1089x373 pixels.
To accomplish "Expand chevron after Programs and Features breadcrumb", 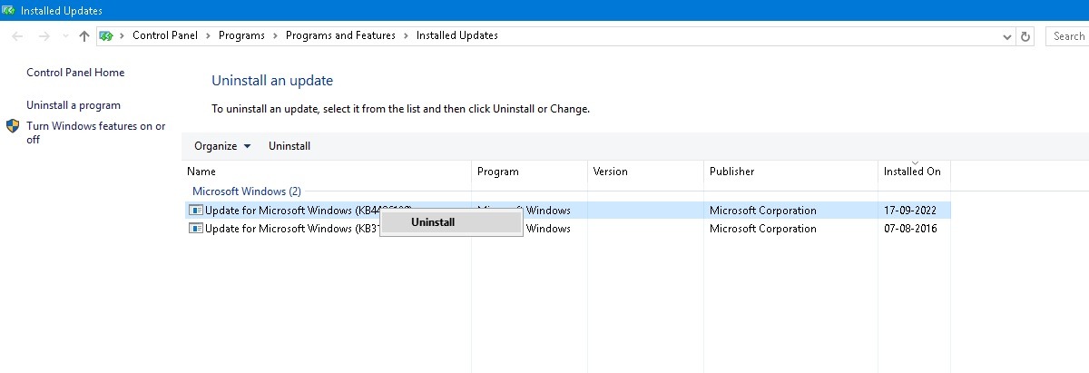I will coord(407,36).
